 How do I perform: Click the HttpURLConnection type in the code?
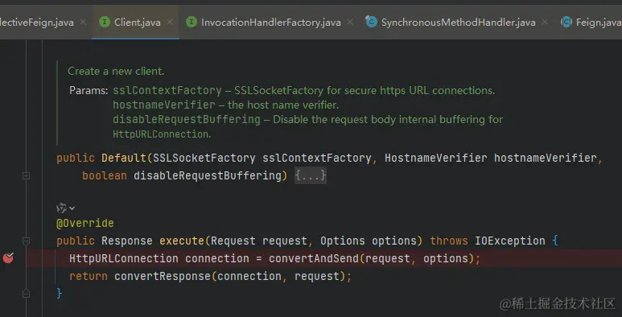[x=124, y=259]
